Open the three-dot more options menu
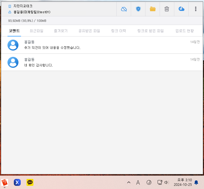Viewport: 204px width, 189px height. (196, 9)
